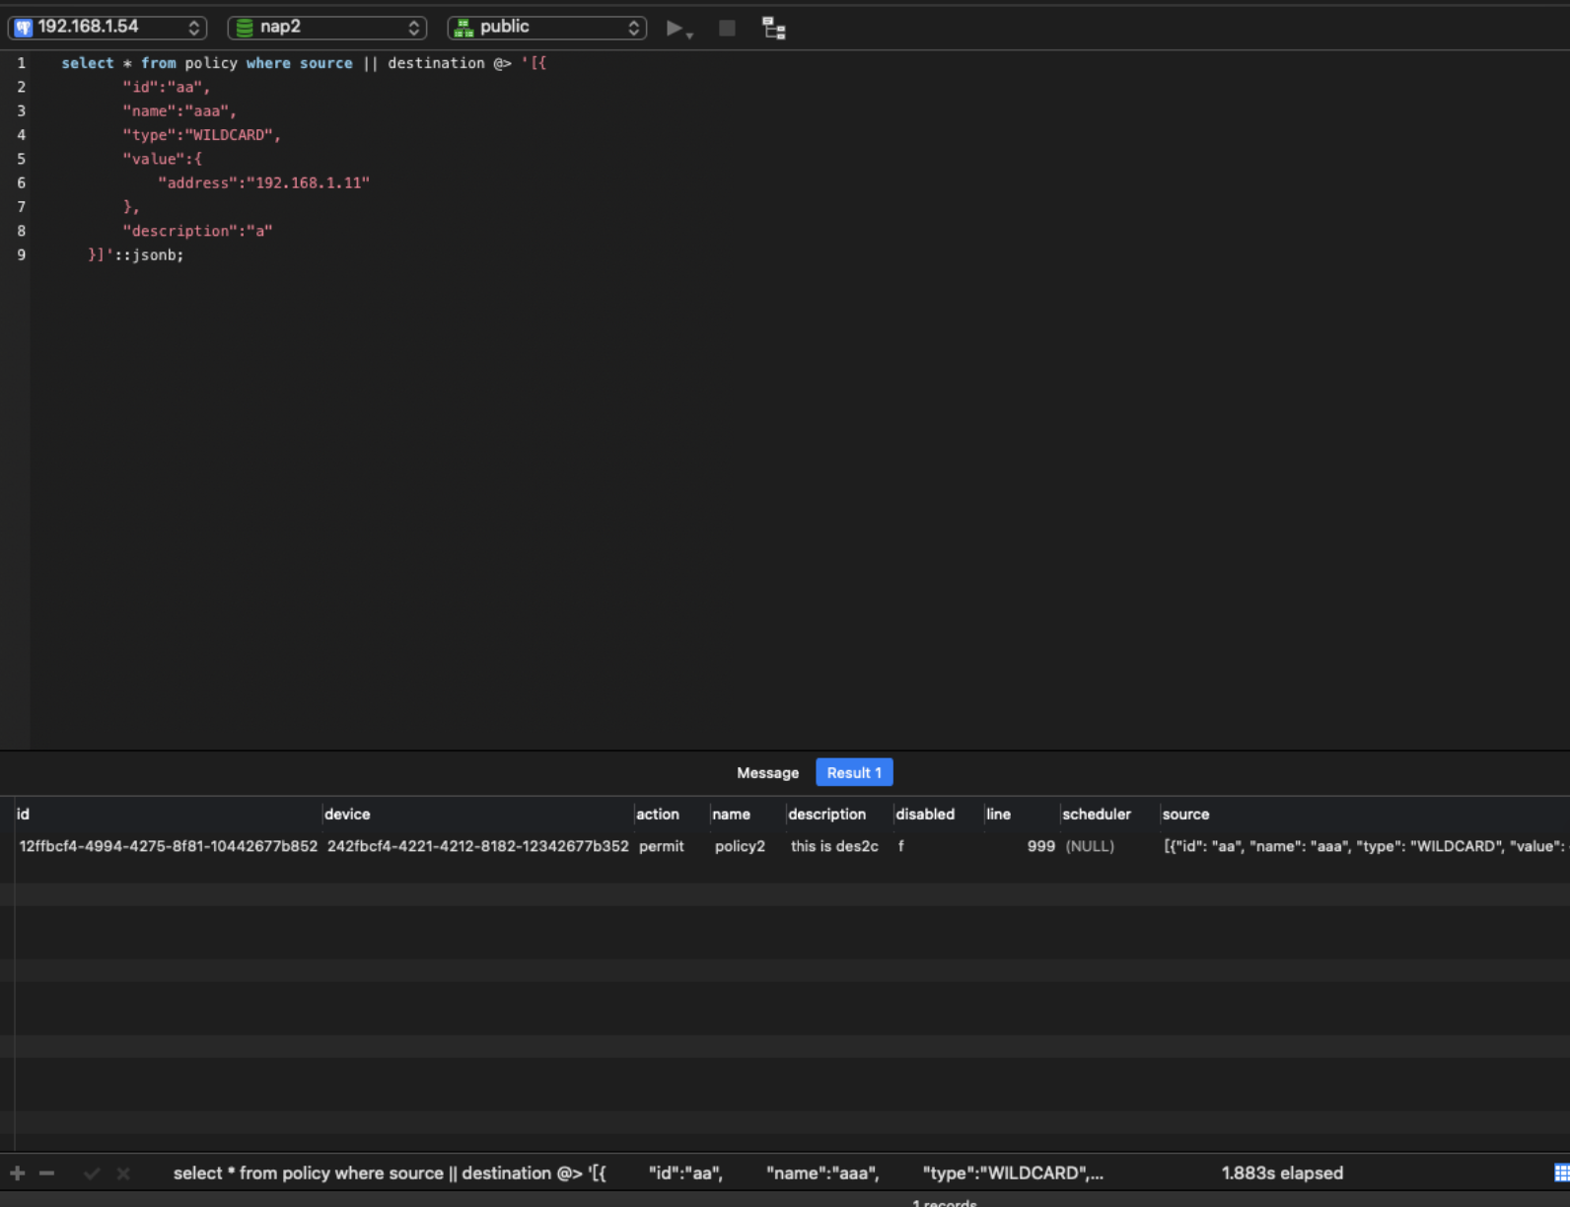Select the Result 1 tab
The width and height of the screenshot is (1570, 1207).
[x=854, y=773]
